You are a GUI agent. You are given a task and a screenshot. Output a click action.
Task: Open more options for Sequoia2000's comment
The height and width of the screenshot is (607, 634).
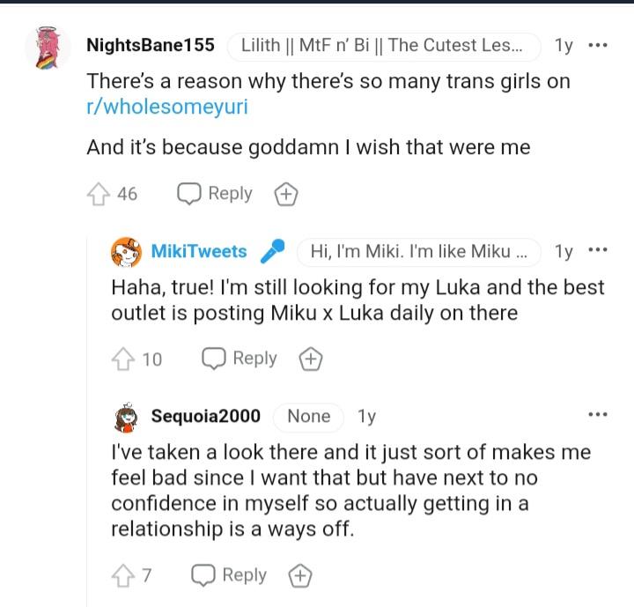point(598,415)
